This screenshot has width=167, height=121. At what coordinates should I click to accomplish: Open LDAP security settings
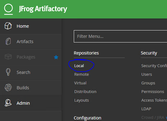(146, 109)
